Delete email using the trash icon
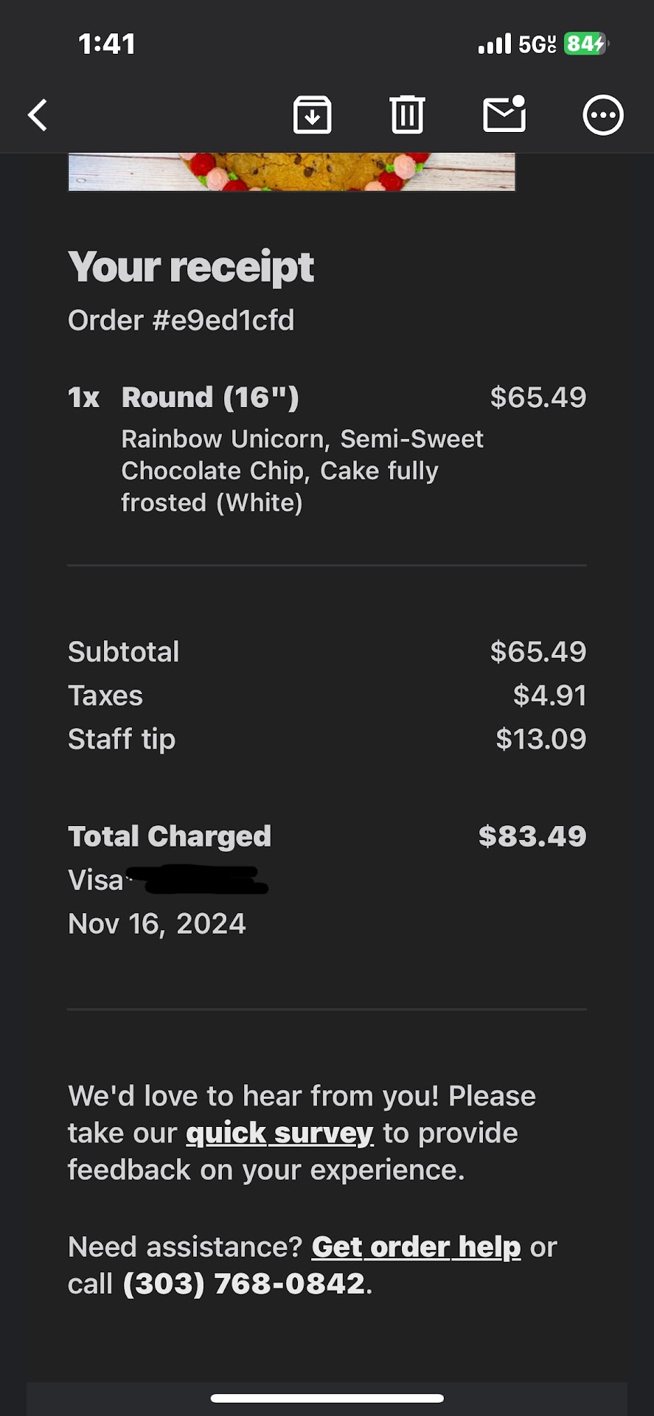654x1416 pixels. 407,115
